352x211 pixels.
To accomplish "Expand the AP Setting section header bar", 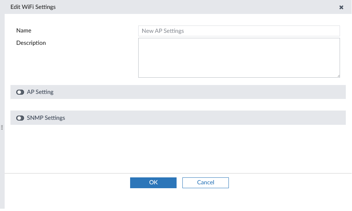I will click(x=194, y=92).
